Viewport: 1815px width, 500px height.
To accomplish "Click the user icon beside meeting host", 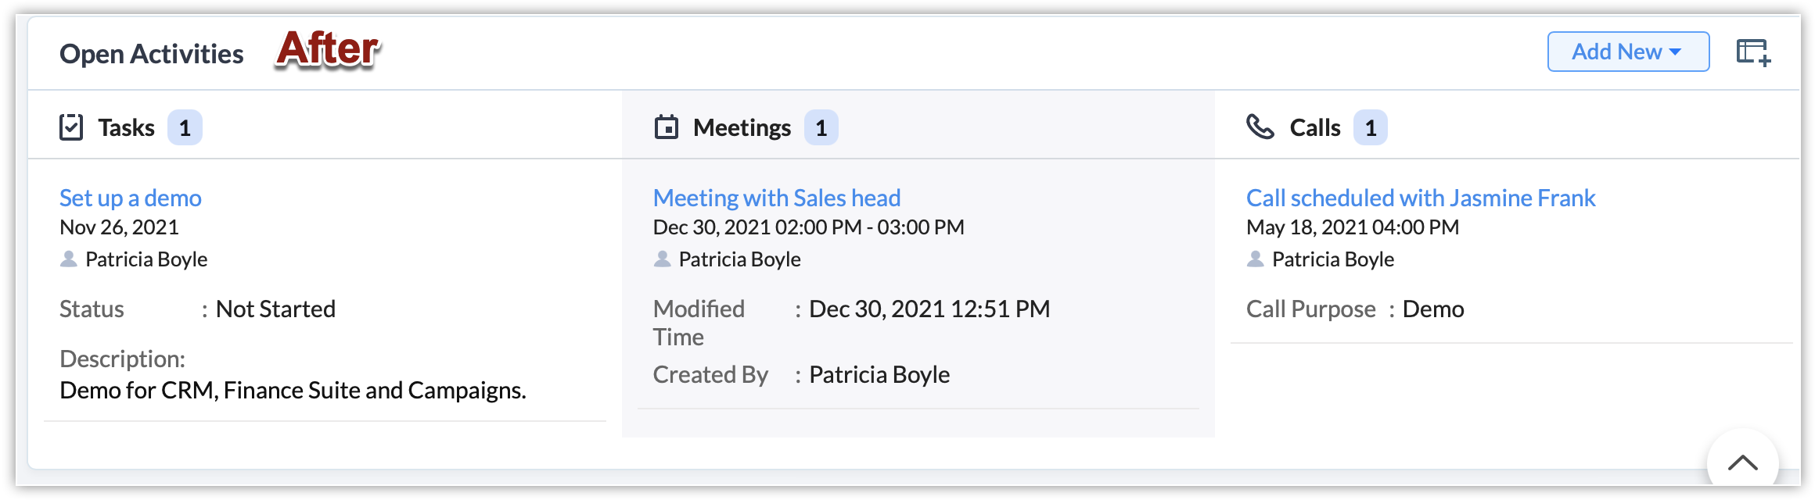I will (663, 259).
